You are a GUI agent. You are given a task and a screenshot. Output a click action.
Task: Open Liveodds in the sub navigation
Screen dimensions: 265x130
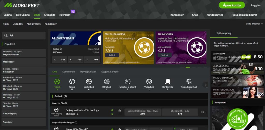coord(18,24)
